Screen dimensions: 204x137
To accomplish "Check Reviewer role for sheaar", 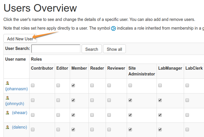I will click(109, 115).
